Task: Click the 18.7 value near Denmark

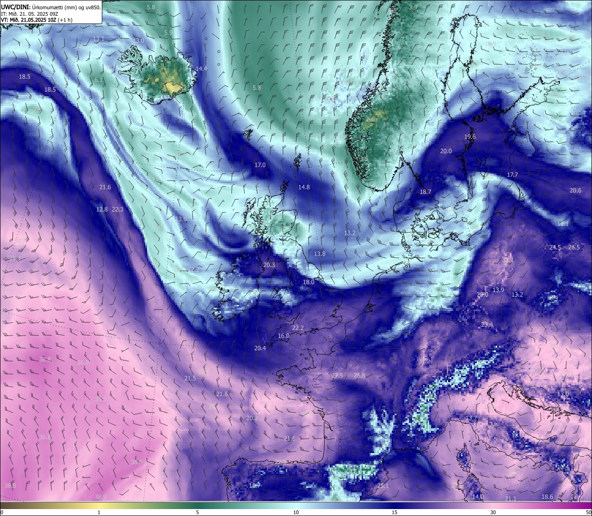Action: pos(425,192)
